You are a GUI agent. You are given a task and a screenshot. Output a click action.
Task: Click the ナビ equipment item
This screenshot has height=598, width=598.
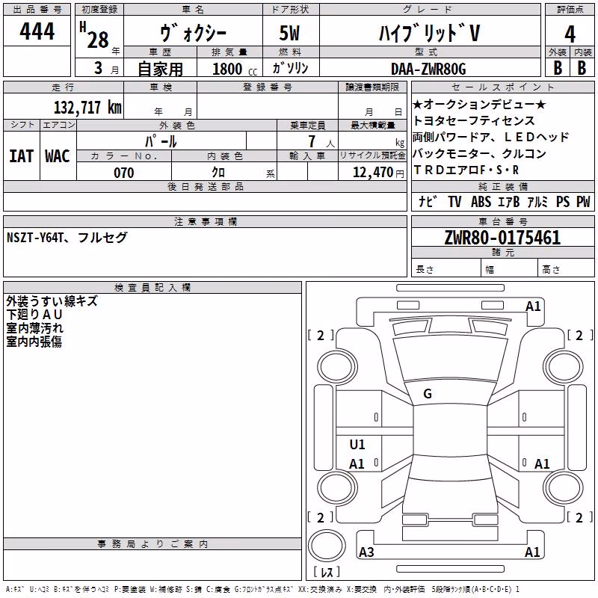click(428, 201)
